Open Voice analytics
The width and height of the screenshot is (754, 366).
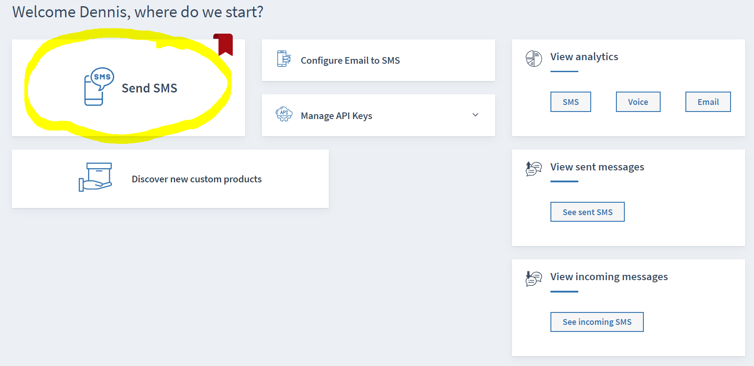(x=638, y=102)
